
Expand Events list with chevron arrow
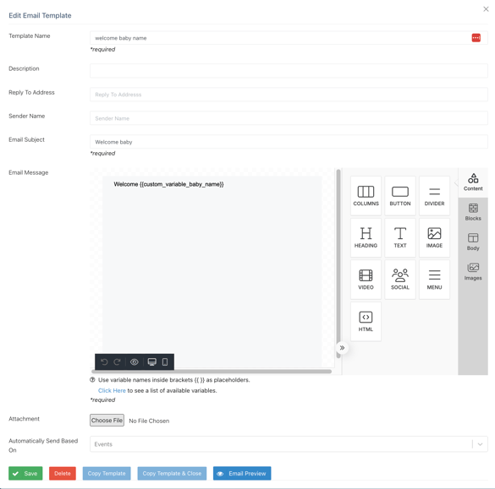[480, 444]
